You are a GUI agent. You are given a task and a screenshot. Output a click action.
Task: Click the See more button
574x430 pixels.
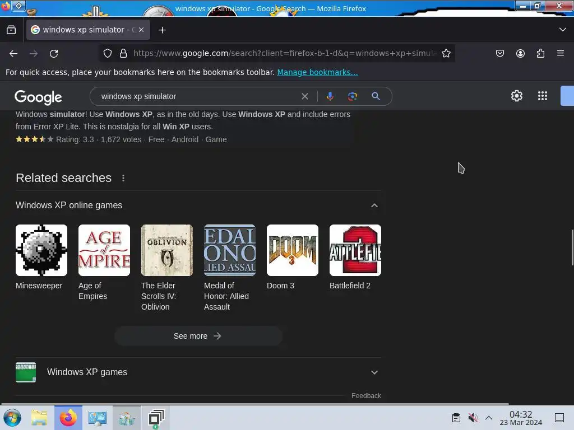[198, 336]
